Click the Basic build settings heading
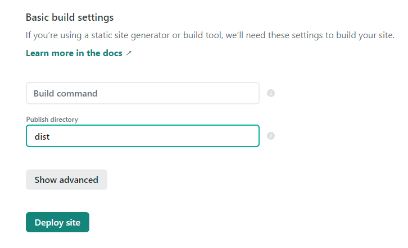The height and width of the screenshot is (248, 408). click(x=70, y=17)
